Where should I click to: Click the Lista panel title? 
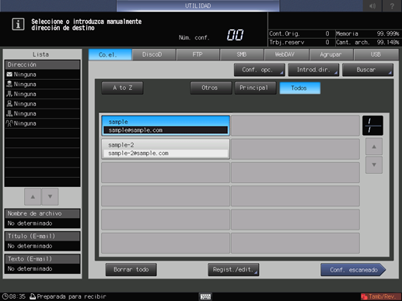click(40, 54)
